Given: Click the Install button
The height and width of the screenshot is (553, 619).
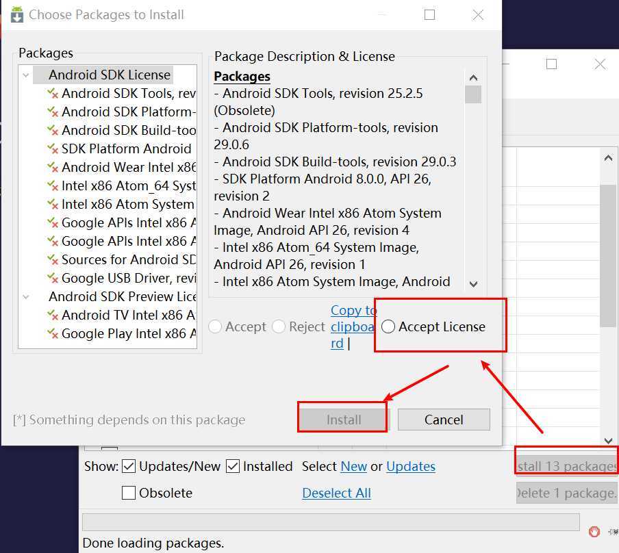Looking at the screenshot, I should click(344, 420).
